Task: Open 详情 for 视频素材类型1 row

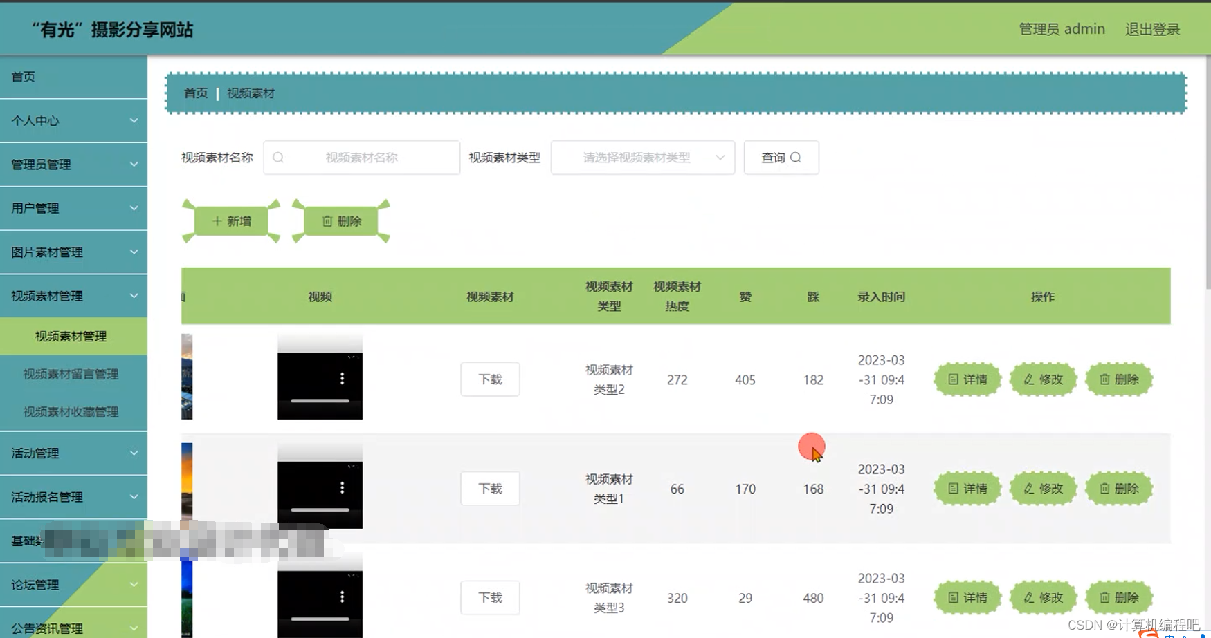Action: (967, 488)
